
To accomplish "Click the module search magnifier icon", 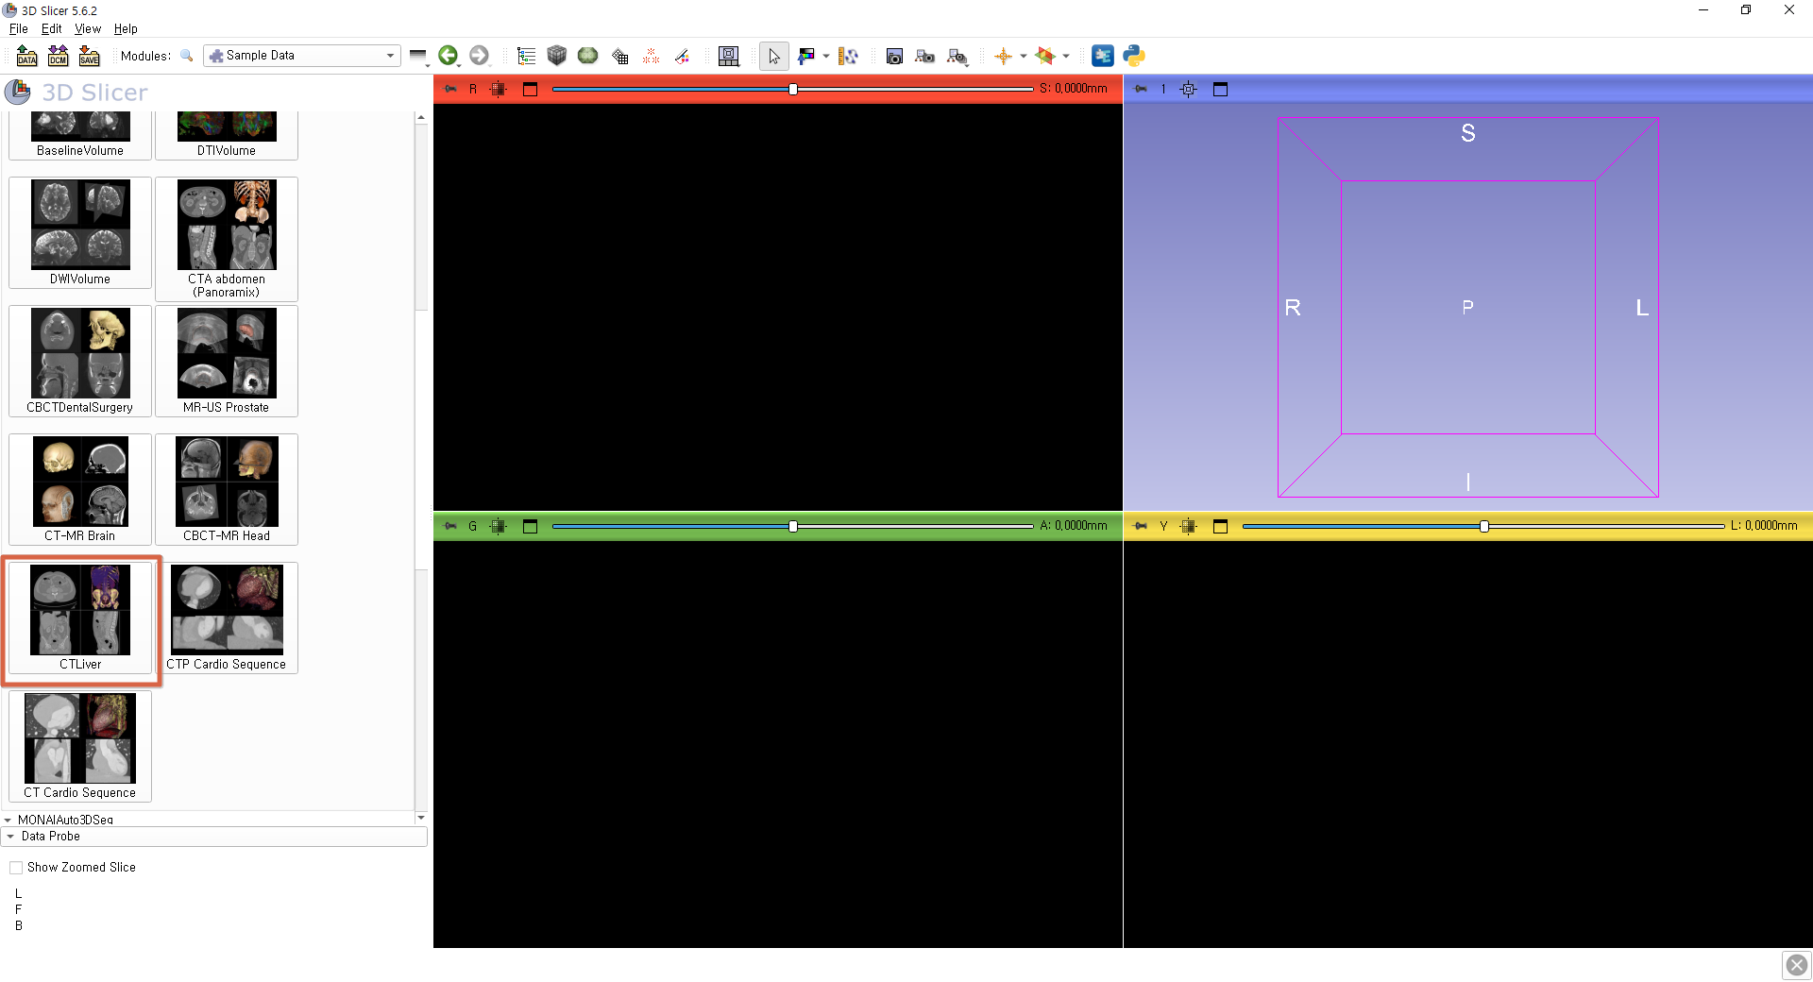I will pos(187,56).
